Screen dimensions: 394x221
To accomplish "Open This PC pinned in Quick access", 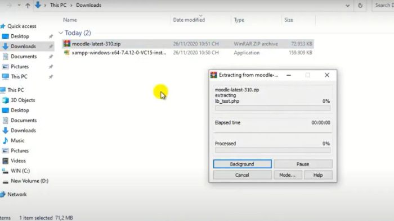I will (x=19, y=77).
